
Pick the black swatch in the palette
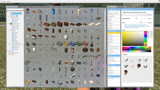150,51
